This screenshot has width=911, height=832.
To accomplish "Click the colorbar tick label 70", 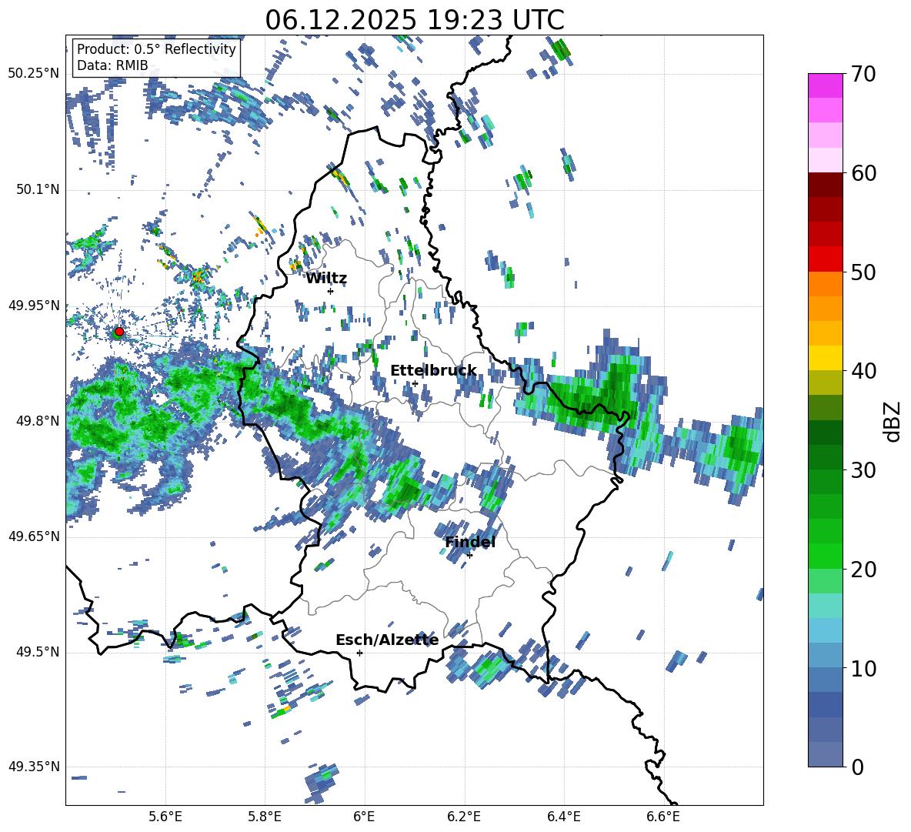I will click(863, 74).
